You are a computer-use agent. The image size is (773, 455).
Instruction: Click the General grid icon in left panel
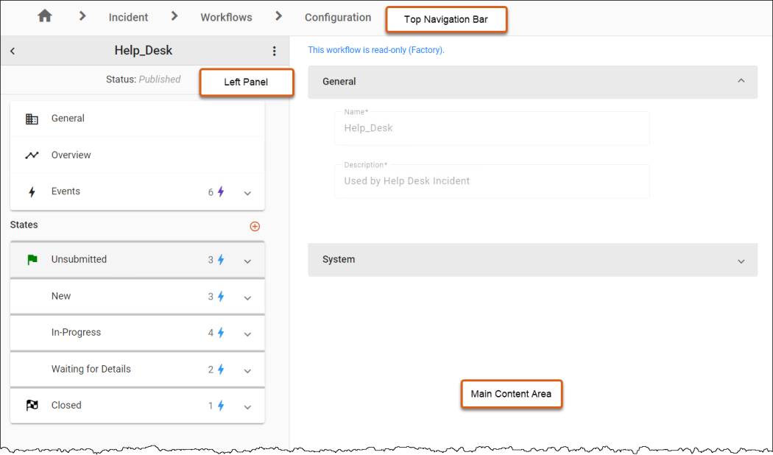[x=32, y=118]
